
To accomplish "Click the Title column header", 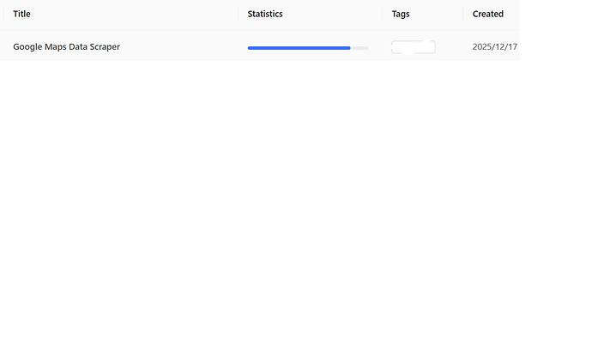I will (x=21, y=14).
